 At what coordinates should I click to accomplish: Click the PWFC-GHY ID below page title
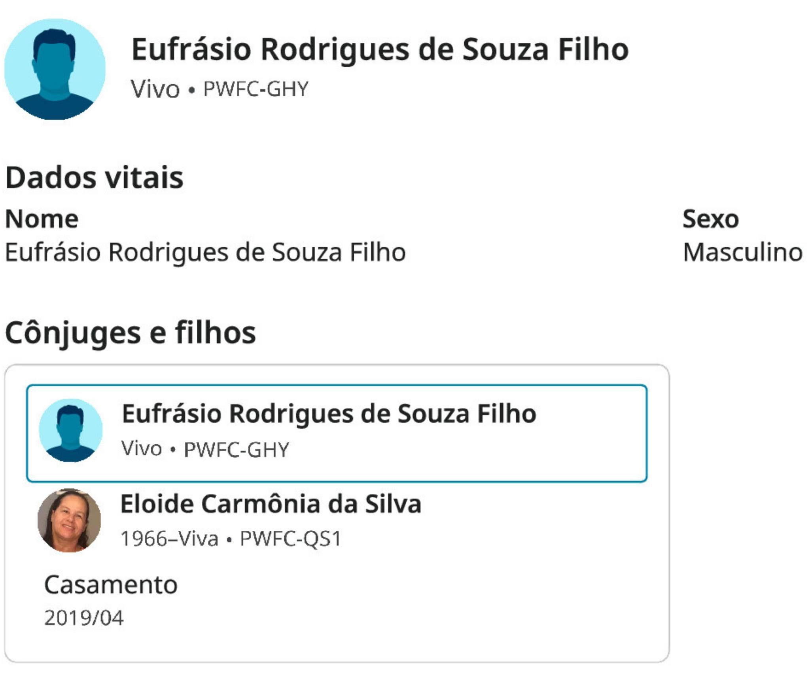click(255, 89)
